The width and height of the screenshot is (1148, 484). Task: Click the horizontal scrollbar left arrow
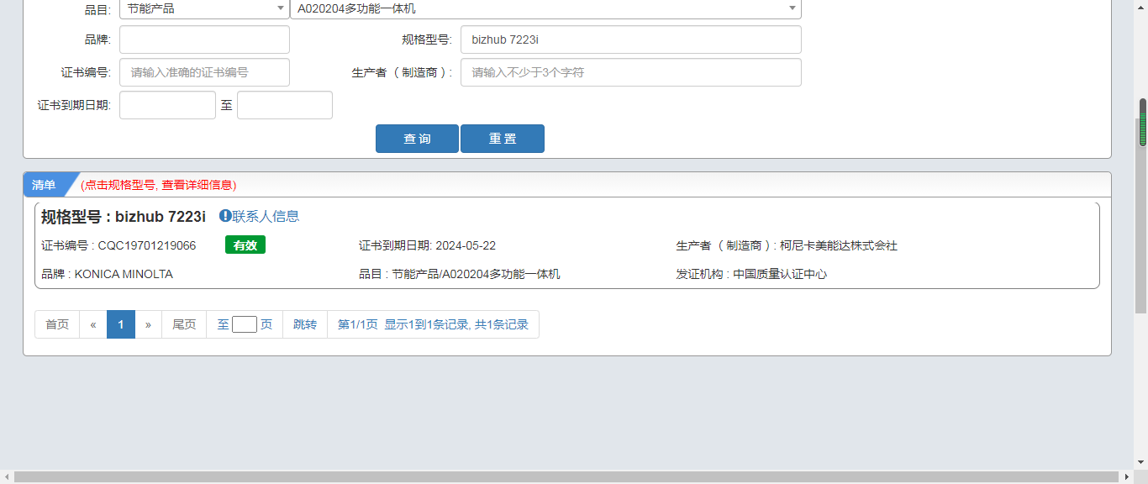coord(7,477)
